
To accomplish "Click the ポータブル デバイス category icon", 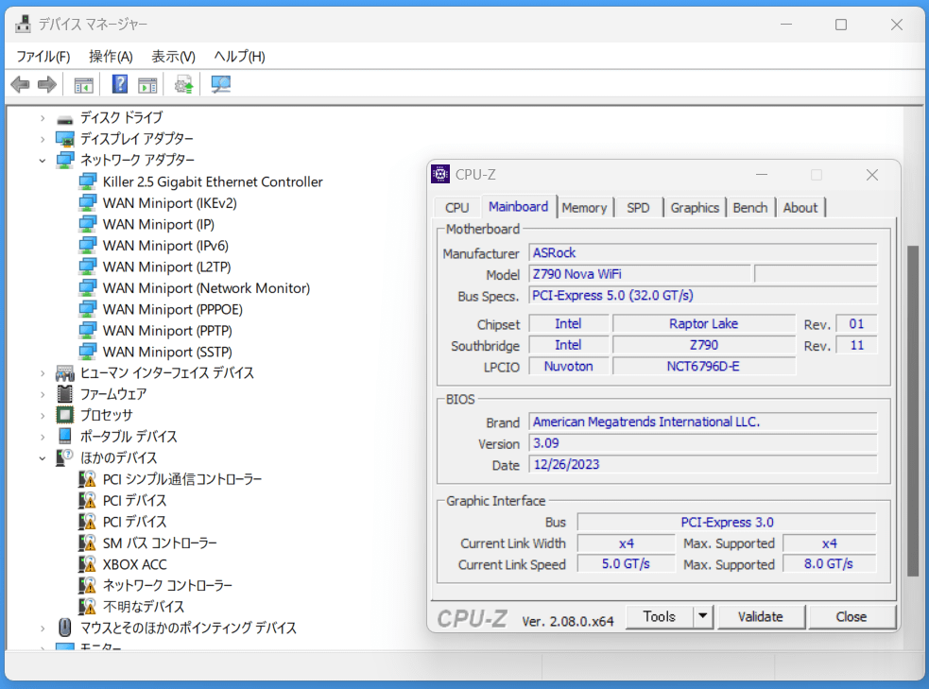I will click(64, 436).
